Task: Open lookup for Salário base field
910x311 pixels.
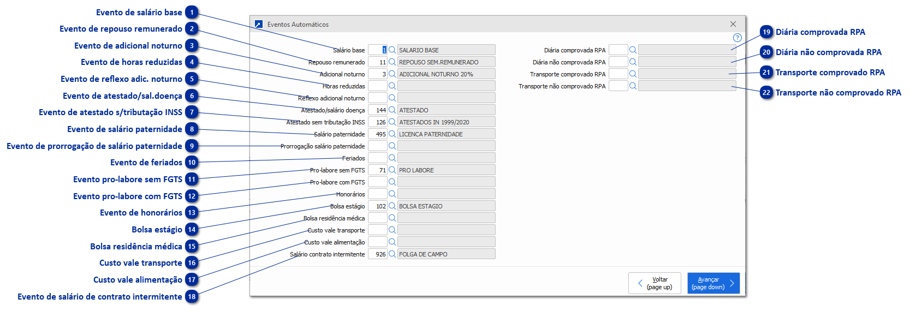Action: click(x=392, y=50)
